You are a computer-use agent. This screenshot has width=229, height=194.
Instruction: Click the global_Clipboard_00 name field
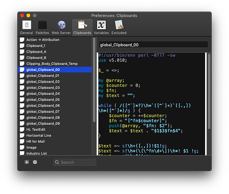154,45
